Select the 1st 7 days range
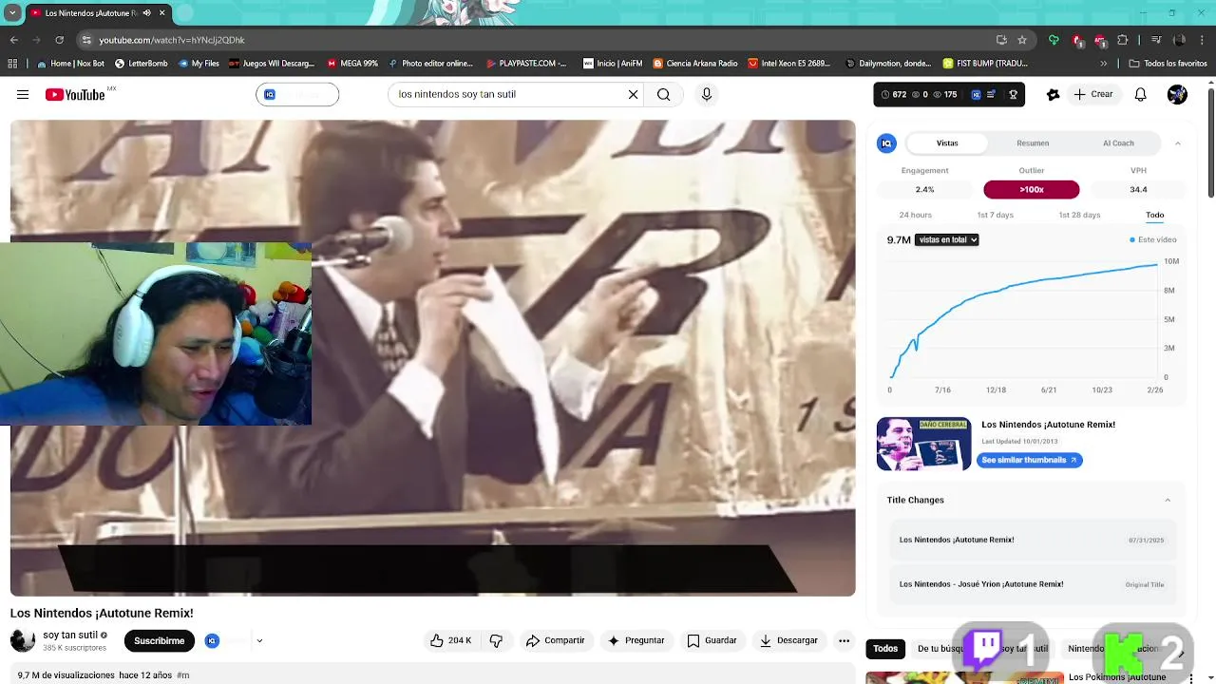The height and width of the screenshot is (684, 1216). tap(995, 215)
